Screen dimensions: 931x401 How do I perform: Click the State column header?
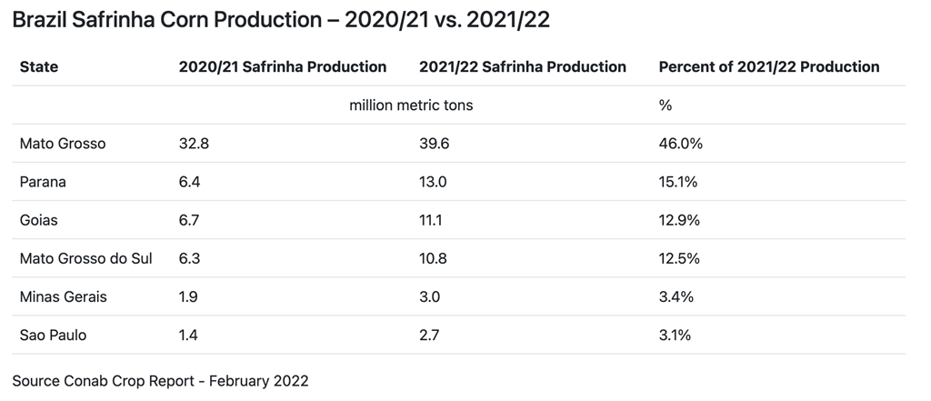click(x=39, y=67)
